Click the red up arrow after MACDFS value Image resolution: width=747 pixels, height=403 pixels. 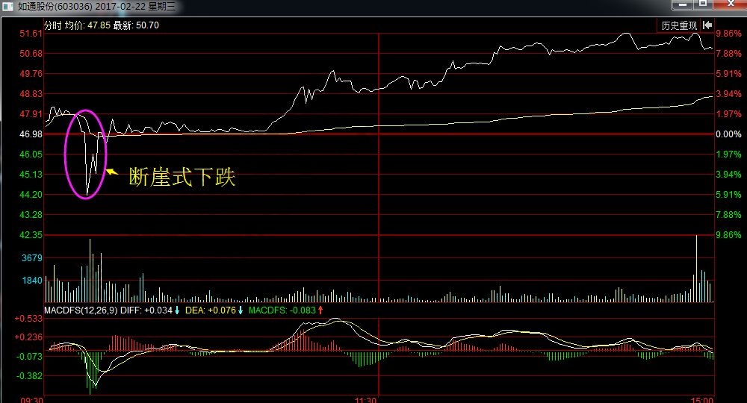click(320, 310)
